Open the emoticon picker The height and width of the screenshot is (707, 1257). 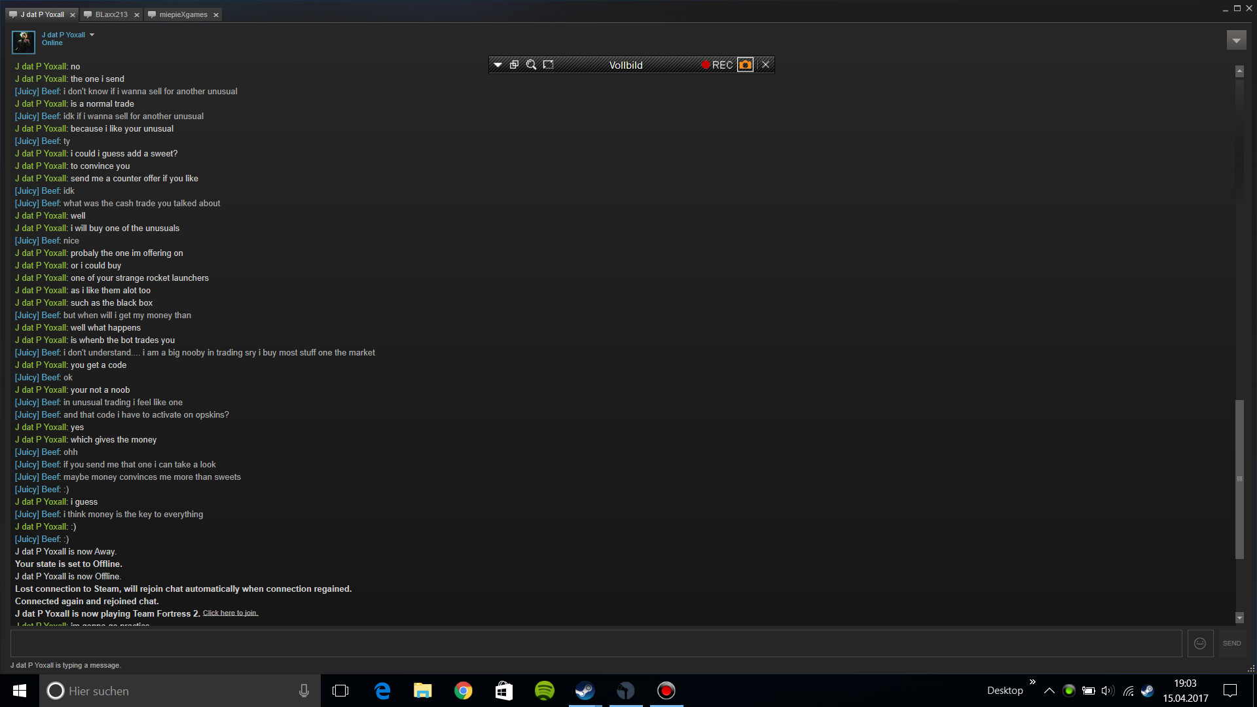click(1200, 644)
